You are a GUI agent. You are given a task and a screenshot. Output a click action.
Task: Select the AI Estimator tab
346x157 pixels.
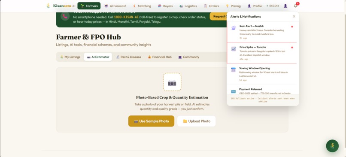pyautogui.click(x=98, y=57)
